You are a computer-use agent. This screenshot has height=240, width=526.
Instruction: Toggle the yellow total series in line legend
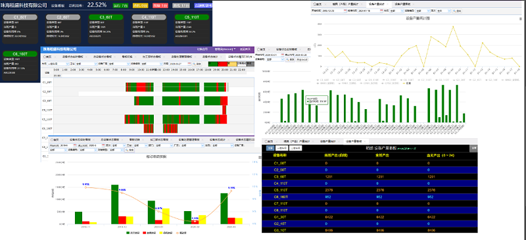[x=407, y=84]
